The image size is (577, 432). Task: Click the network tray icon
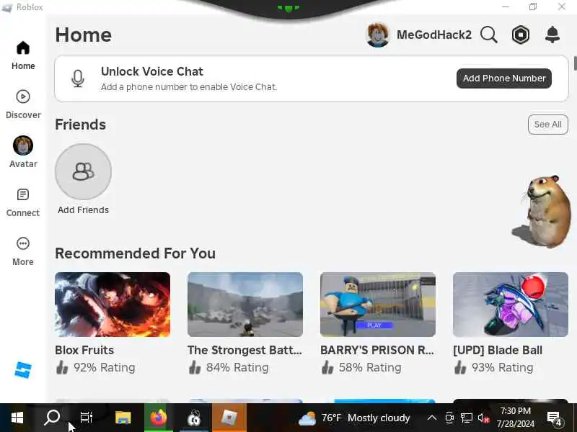coord(466,418)
